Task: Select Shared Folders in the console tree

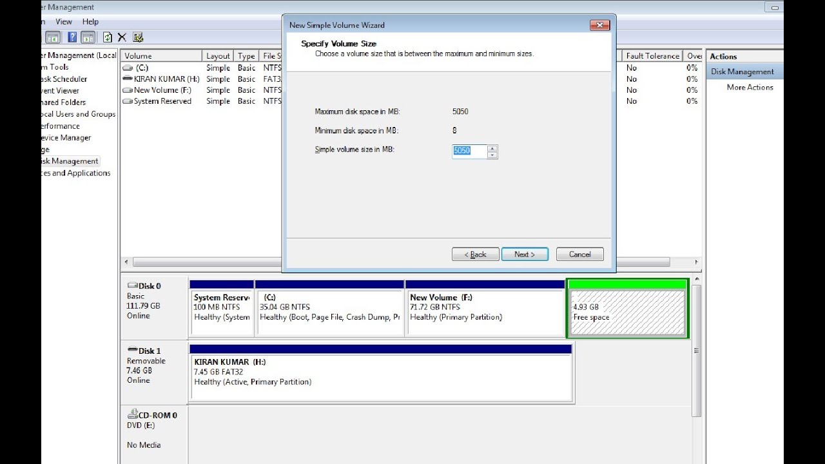Action: pyautogui.click(x=63, y=102)
